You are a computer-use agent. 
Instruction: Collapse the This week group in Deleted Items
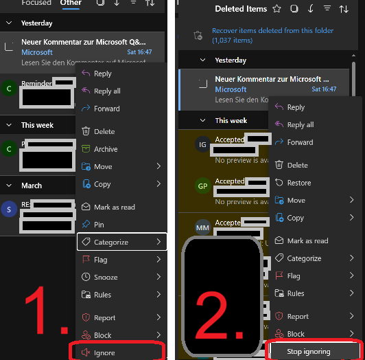[203, 120]
